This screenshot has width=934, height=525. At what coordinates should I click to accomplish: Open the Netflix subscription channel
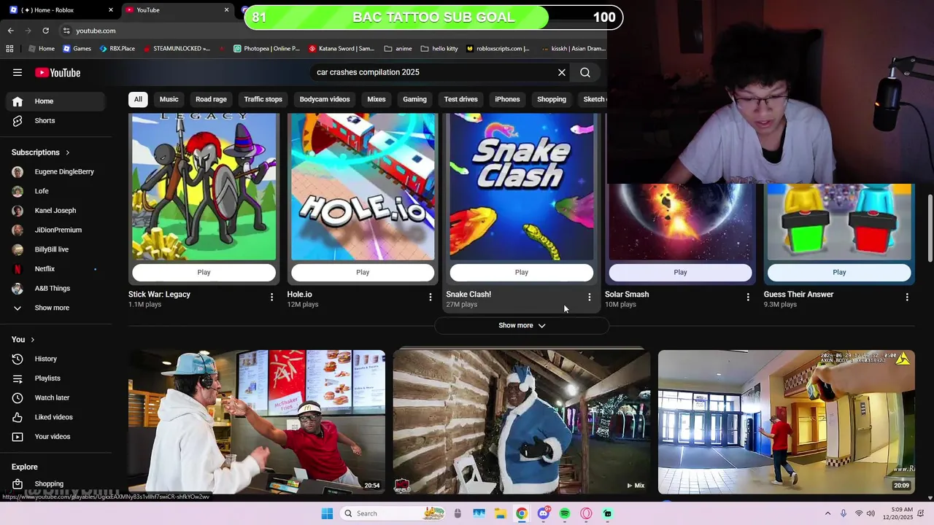(x=55, y=269)
